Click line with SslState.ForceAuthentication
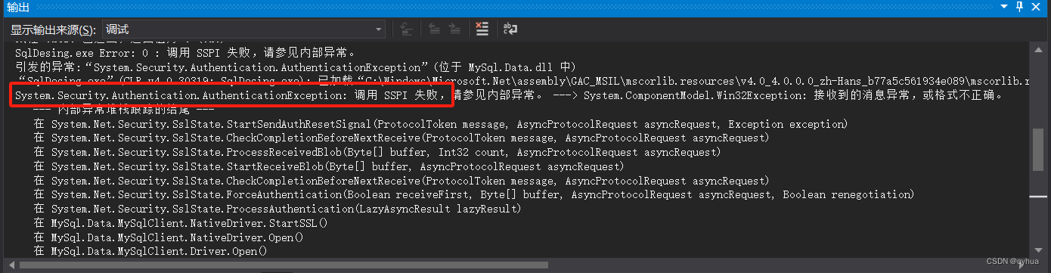The width and height of the screenshot is (1051, 273). [474, 194]
